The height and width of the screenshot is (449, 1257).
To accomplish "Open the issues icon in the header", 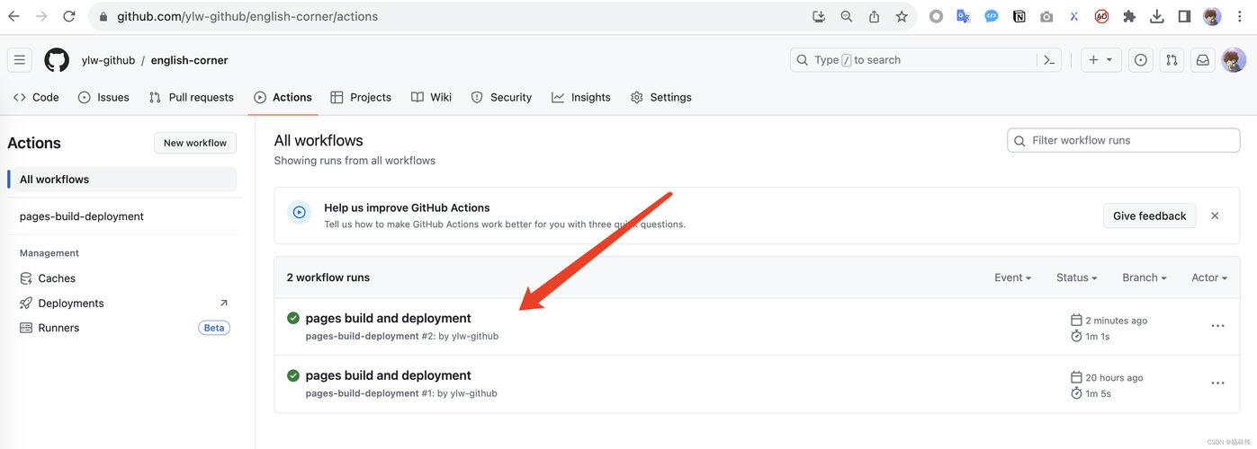I will click(x=1141, y=60).
